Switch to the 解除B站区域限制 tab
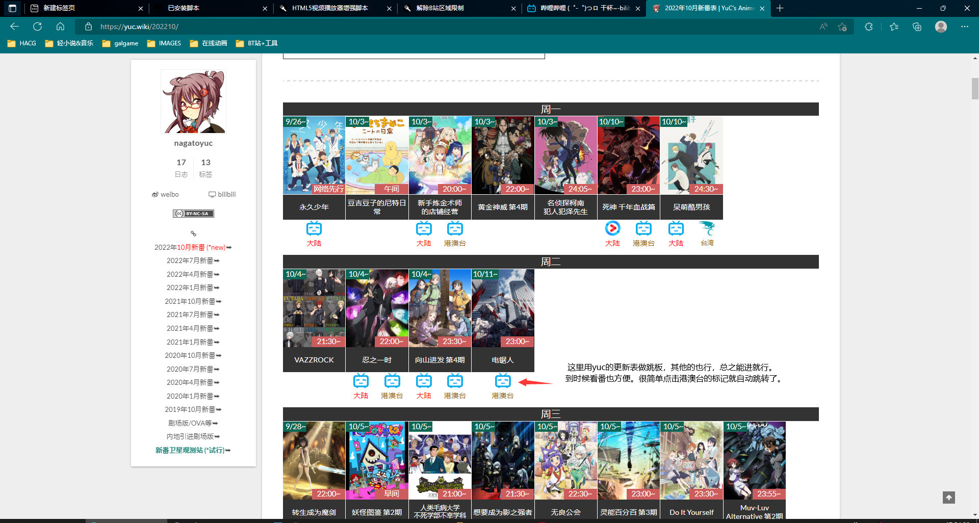 (440, 8)
